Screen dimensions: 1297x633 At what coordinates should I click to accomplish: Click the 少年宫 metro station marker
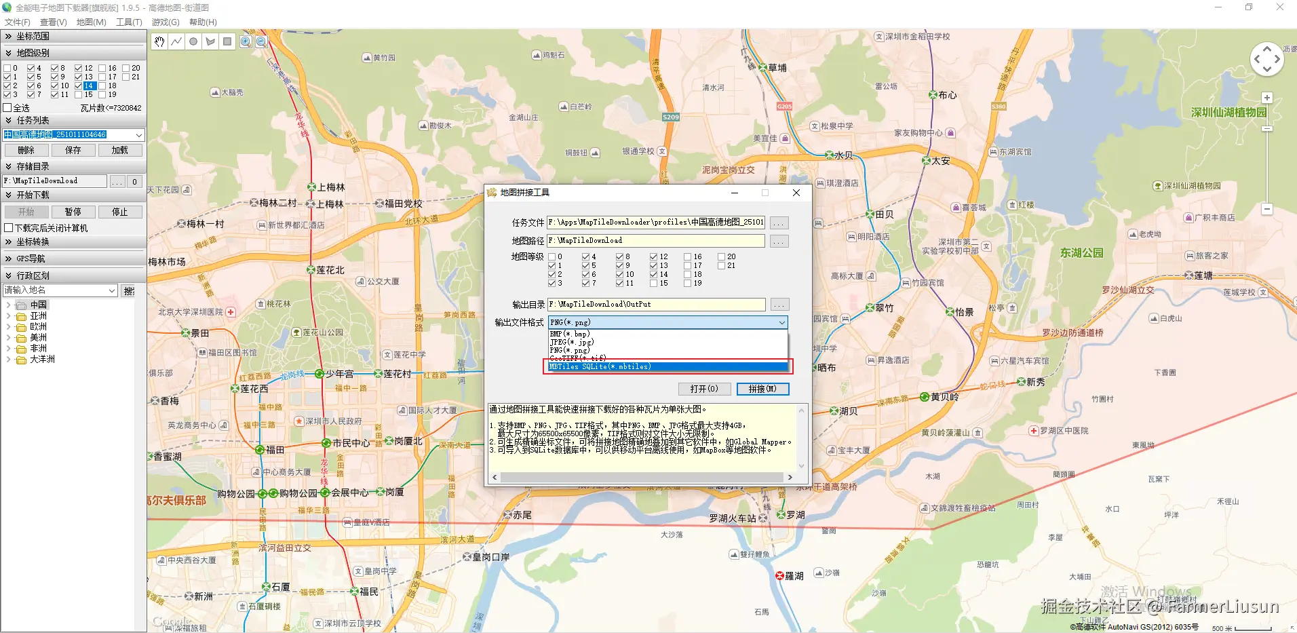[319, 374]
